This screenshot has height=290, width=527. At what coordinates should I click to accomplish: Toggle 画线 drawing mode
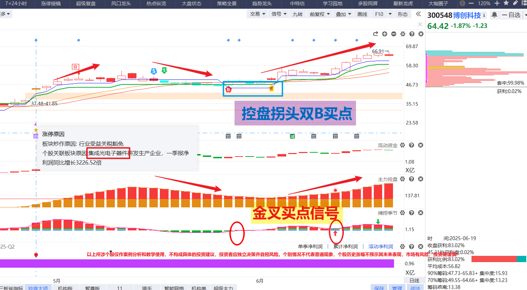coord(362,14)
